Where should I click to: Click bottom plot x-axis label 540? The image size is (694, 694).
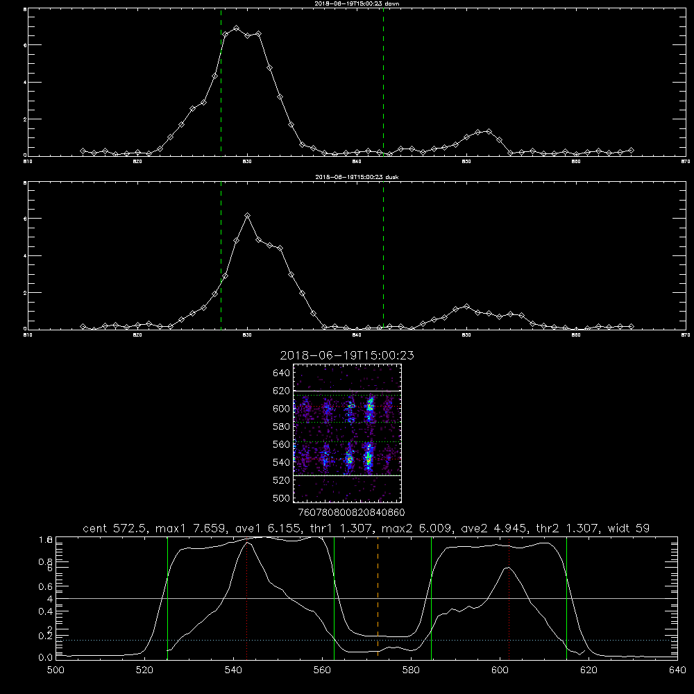point(233,670)
